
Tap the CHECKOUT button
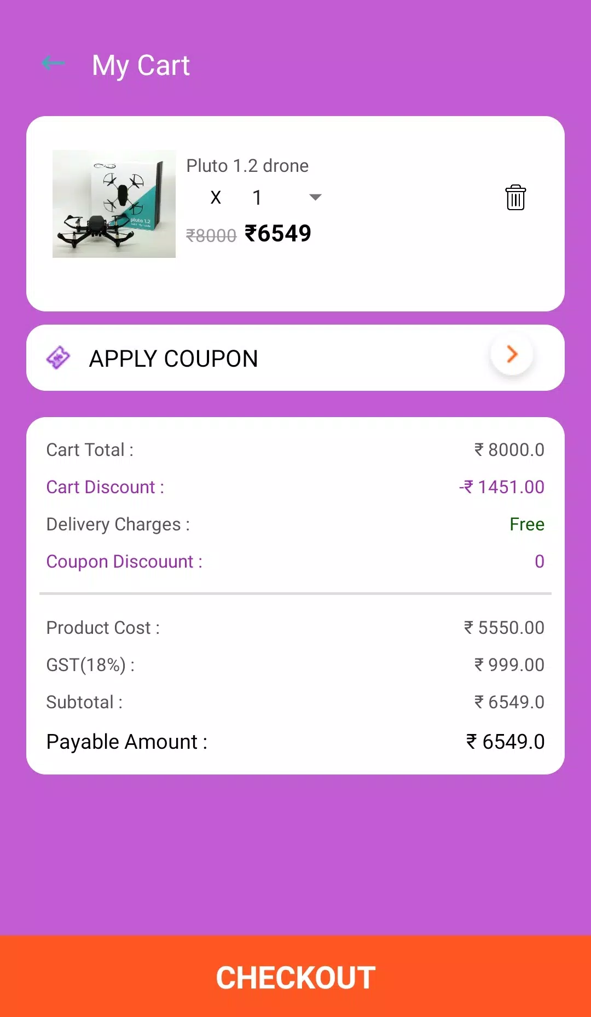[296, 976]
